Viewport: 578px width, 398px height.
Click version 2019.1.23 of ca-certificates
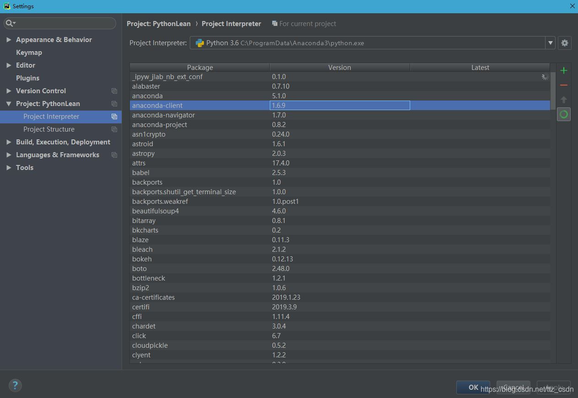[x=286, y=297]
